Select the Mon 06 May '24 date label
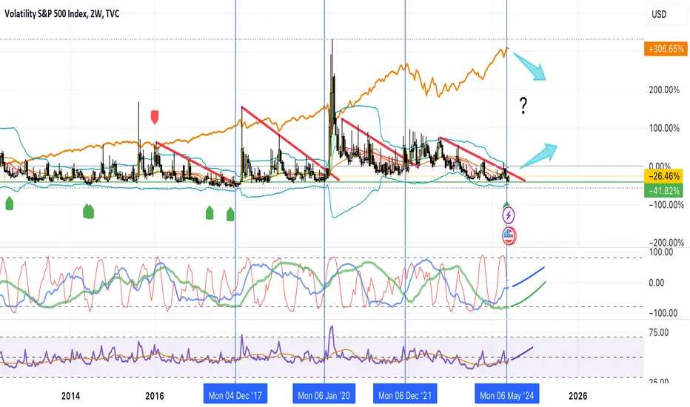690x407 pixels. (507, 395)
